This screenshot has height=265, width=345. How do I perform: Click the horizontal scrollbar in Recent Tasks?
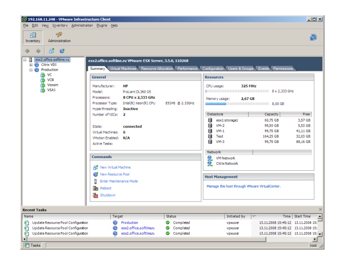pyautogui.click(x=146, y=239)
